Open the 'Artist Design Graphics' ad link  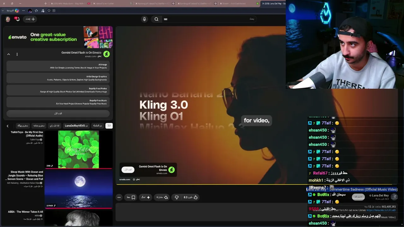point(58,78)
